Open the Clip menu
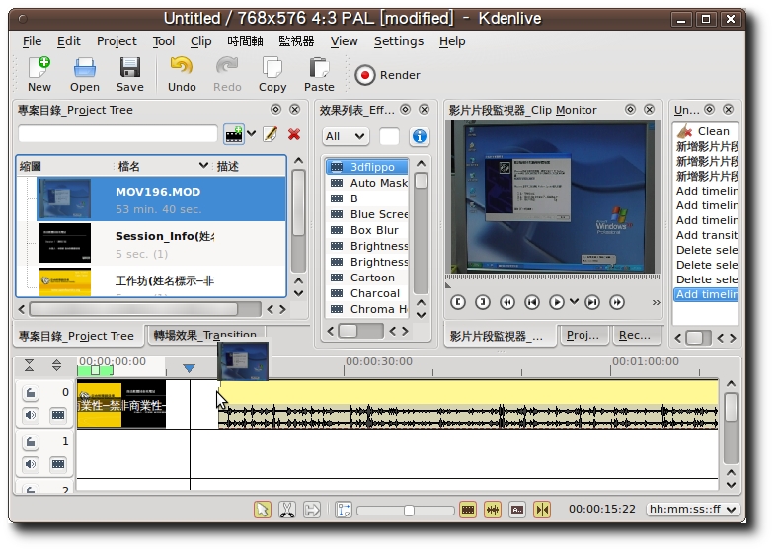This screenshot has width=778, height=555. coord(201,41)
